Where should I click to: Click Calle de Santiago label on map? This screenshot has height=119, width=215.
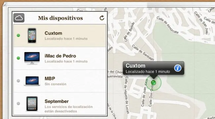point(143,53)
